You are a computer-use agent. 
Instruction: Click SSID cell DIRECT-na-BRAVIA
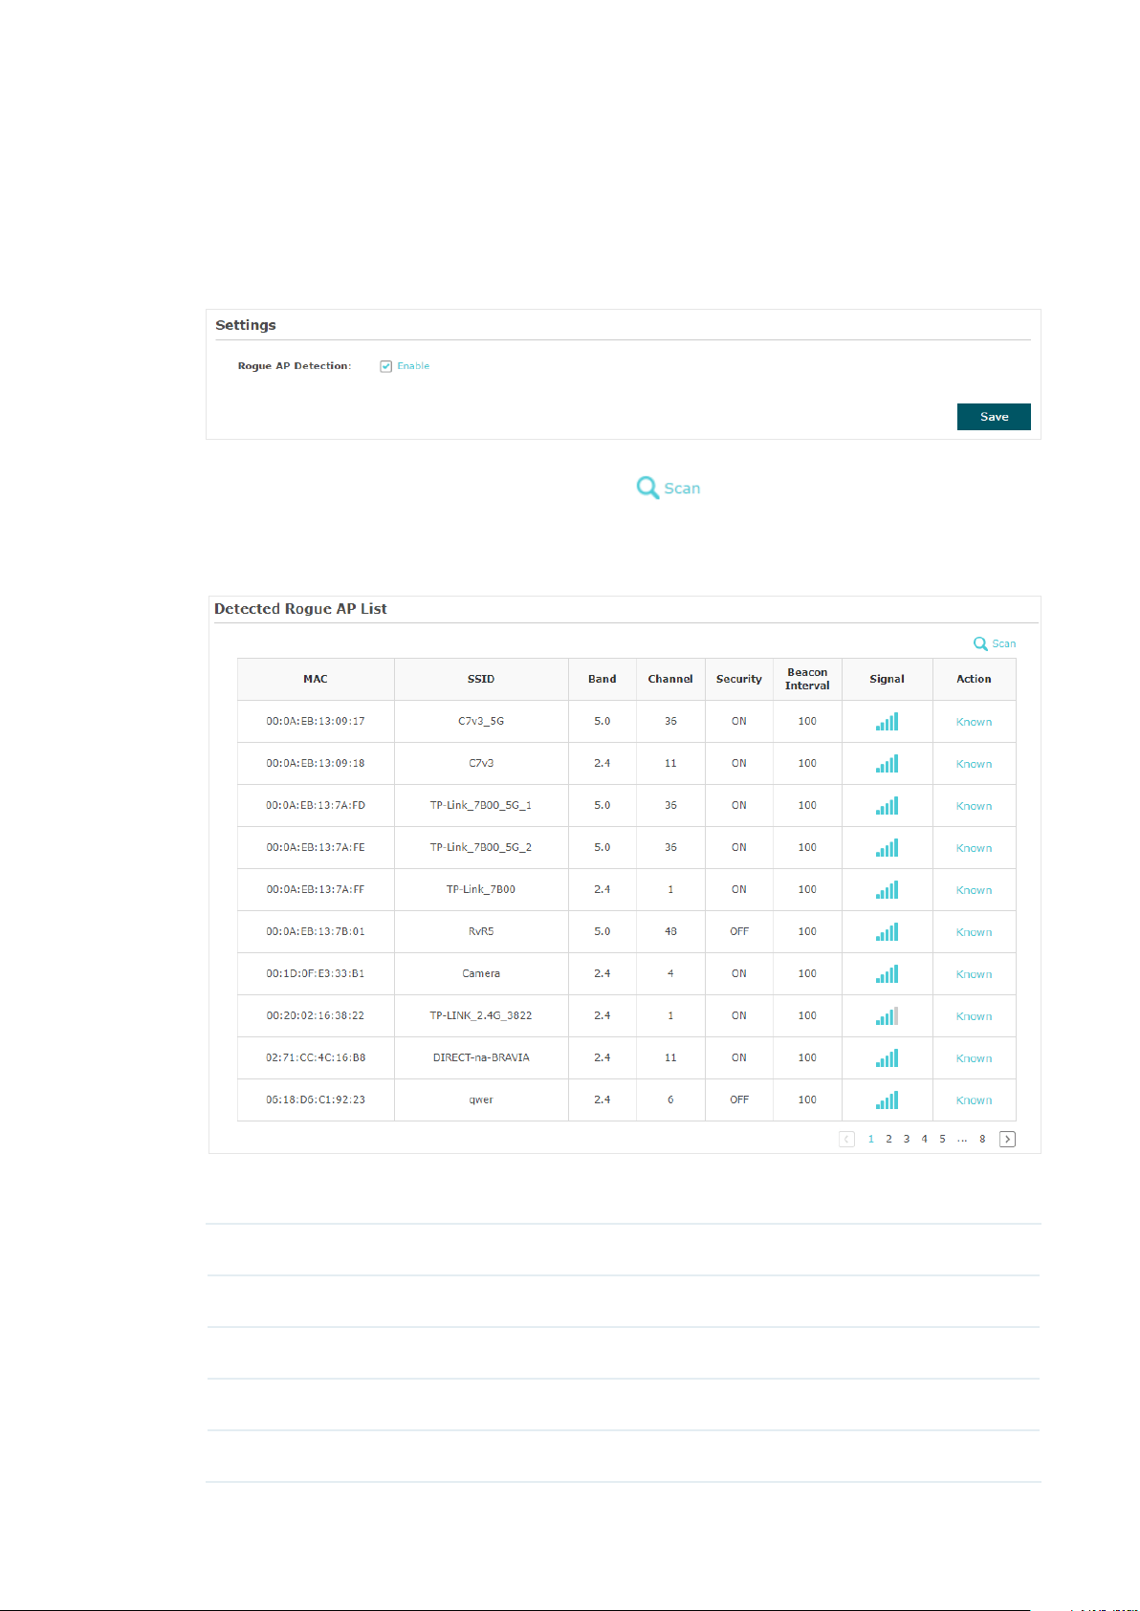pyautogui.click(x=481, y=1057)
